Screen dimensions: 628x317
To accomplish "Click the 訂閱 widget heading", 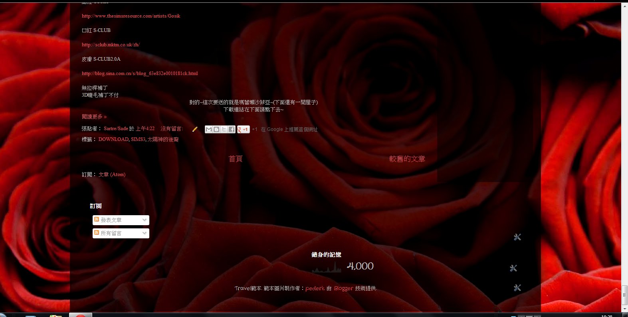I will 96,206.
